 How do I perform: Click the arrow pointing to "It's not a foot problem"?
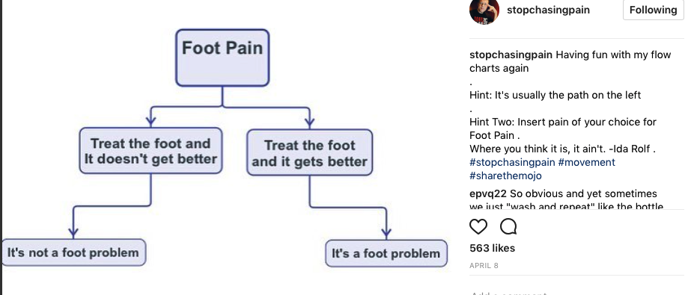pos(73,232)
